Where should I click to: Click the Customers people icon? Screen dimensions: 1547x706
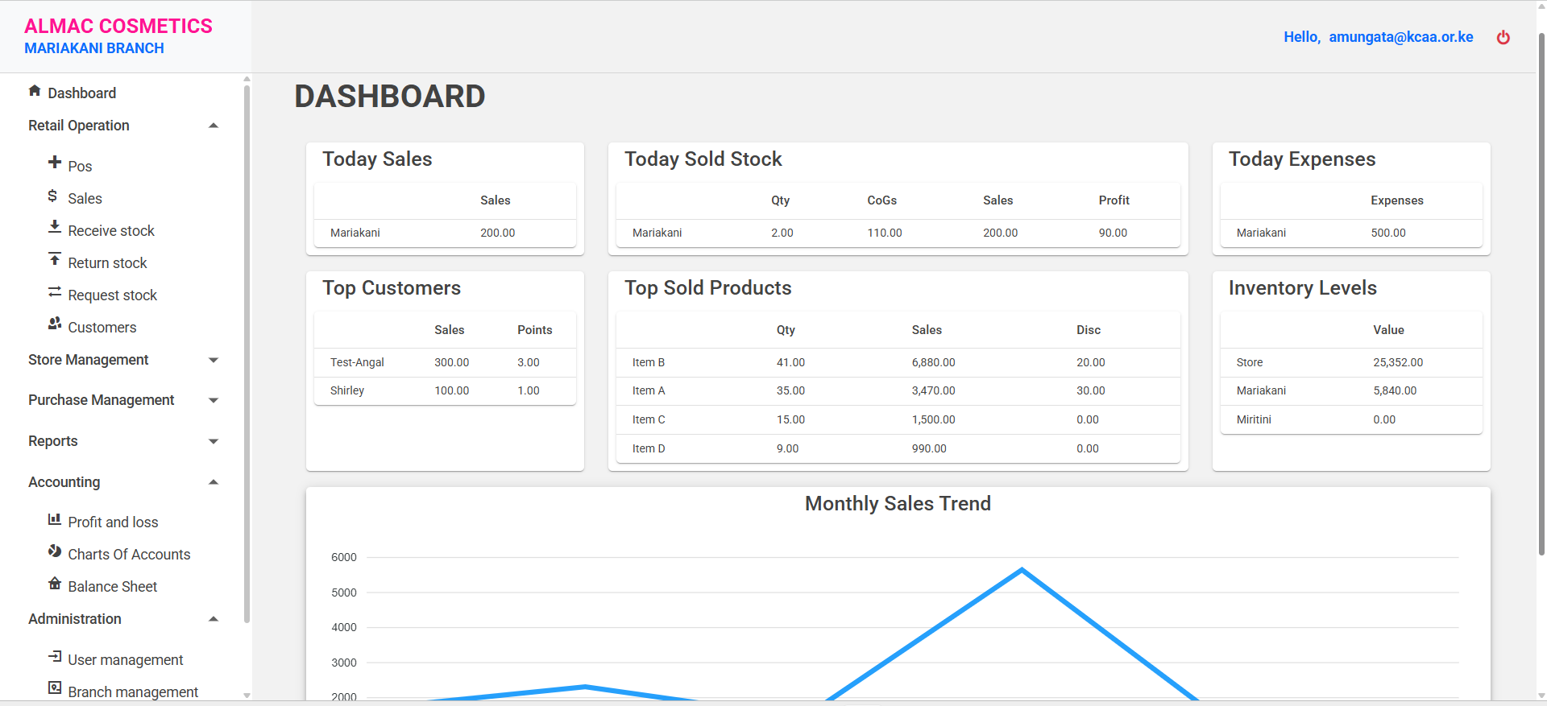(x=55, y=324)
